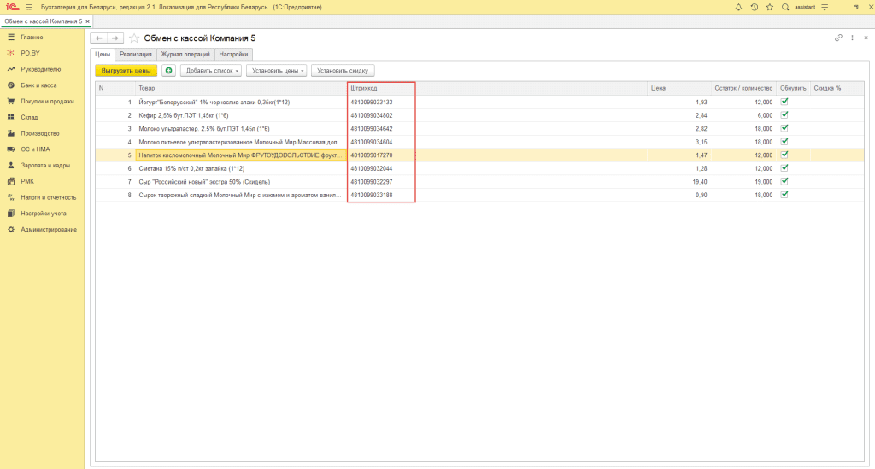Viewport: 875px width, 469px height.
Task: Select barcode 4810099033188 cell
Action: pyautogui.click(x=381, y=195)
